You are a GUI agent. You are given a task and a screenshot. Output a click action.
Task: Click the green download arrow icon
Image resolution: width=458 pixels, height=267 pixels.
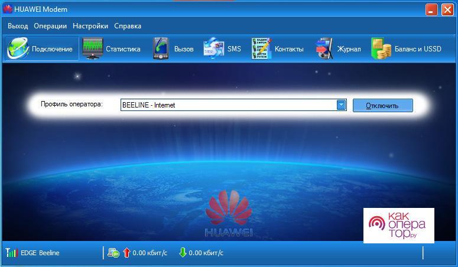click(183, 252)
